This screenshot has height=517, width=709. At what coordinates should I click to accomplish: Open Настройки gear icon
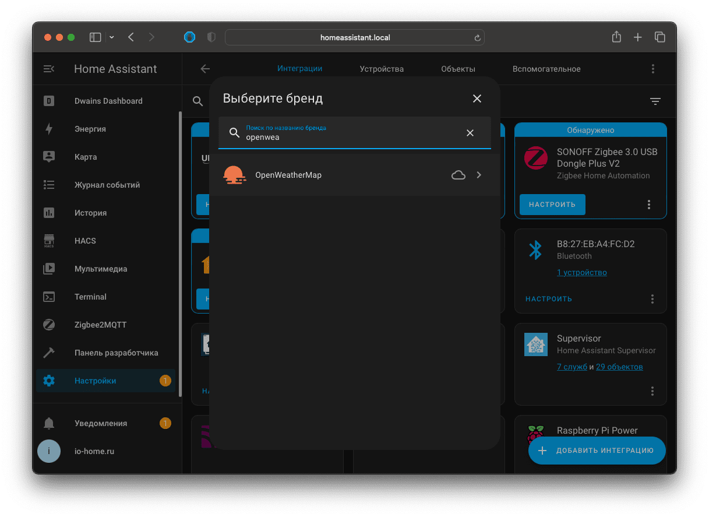pos(49,381)
